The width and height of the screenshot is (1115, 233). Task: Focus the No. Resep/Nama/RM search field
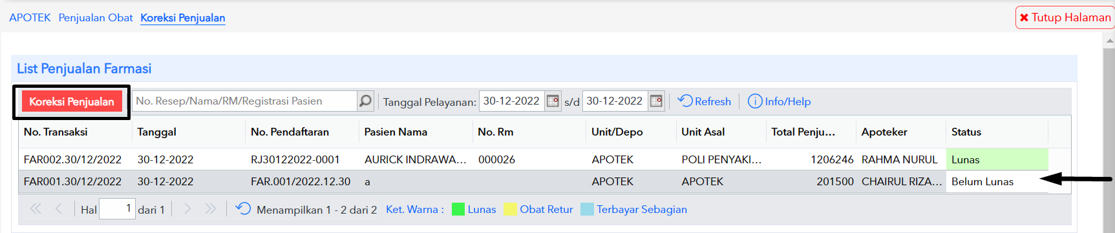pyautogui.click(x=245, y=101)
